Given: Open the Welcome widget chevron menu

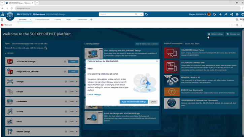Looking at the screenshot, I should tap(242, 25).
